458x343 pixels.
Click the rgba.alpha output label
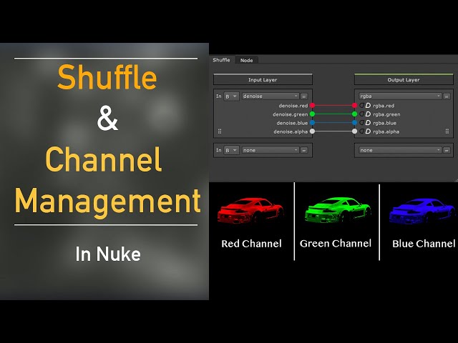click(386, 131)
